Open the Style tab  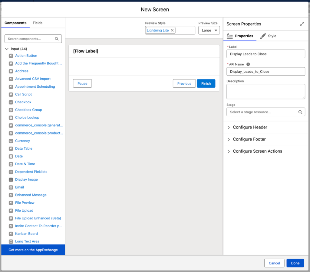(x=268, y=36)
